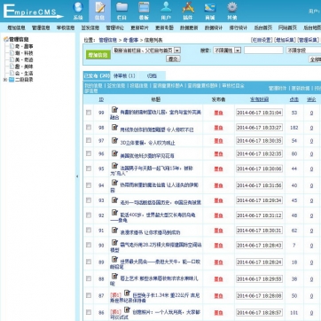
Task: Click the edit icon for article ID 90
Action: pos(114,242)
